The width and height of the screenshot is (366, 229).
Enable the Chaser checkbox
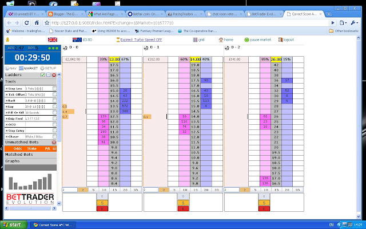point(54,136)
